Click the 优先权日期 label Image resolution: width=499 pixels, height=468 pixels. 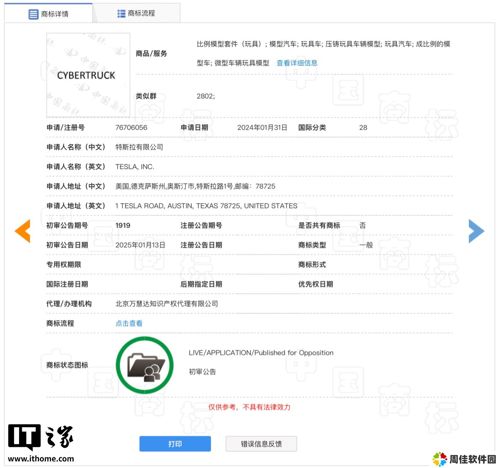coord(316,284)
